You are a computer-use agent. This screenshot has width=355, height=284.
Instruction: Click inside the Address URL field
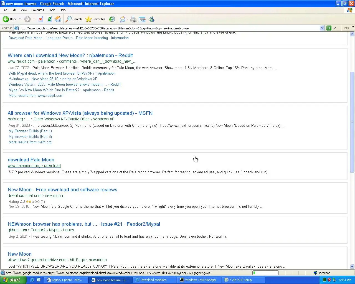(169, 28)
